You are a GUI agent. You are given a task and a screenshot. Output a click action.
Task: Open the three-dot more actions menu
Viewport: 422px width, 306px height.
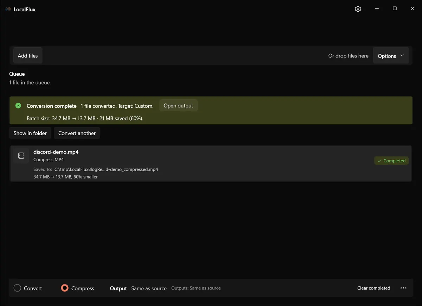[x=403, y=288]
